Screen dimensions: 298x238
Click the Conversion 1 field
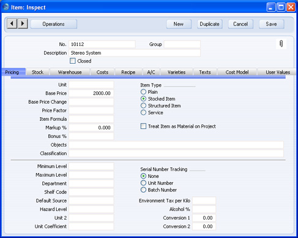point(204,218)
